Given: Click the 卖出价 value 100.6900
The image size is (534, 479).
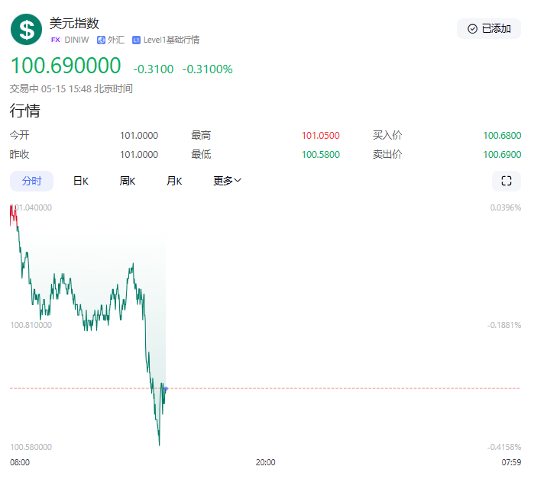Looking at the screenshot, I should pyautogui.click(x=502, y=155).
